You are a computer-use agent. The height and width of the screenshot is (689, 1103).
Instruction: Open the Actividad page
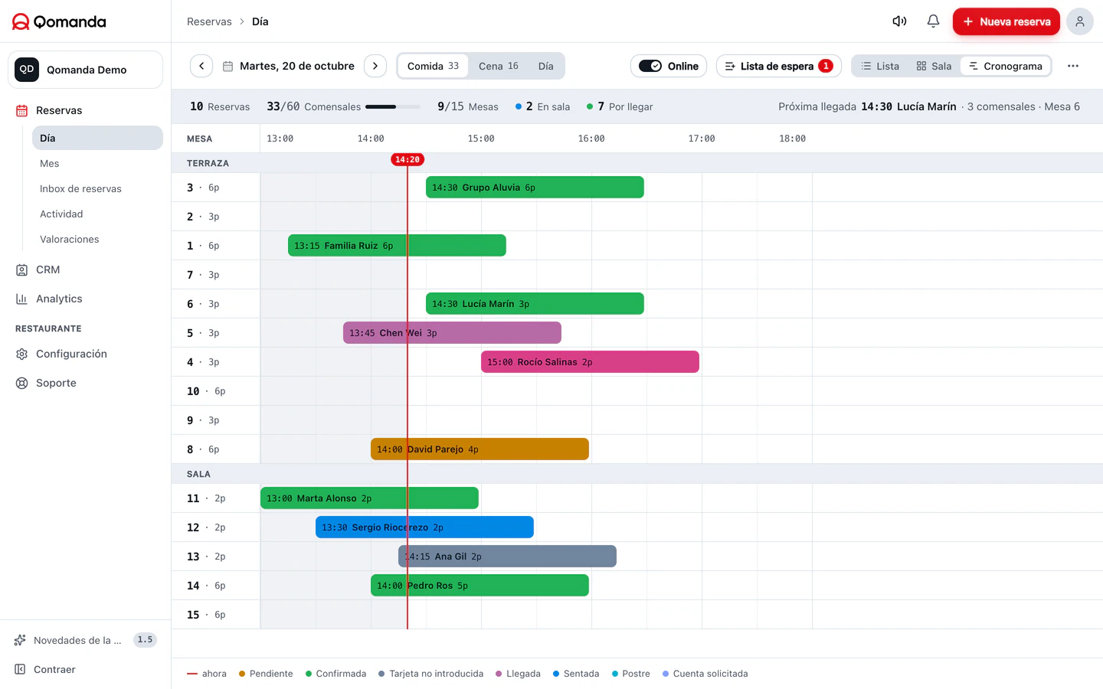pyautogui.click(x=97, y=214)
